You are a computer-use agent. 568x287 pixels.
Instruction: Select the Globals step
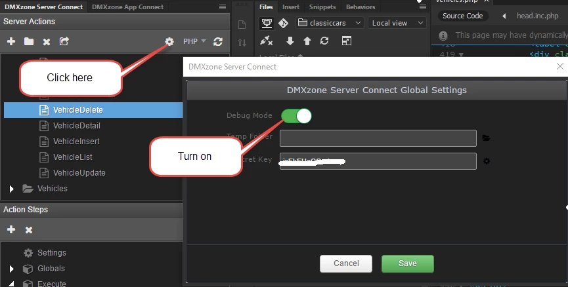point(51,269)
